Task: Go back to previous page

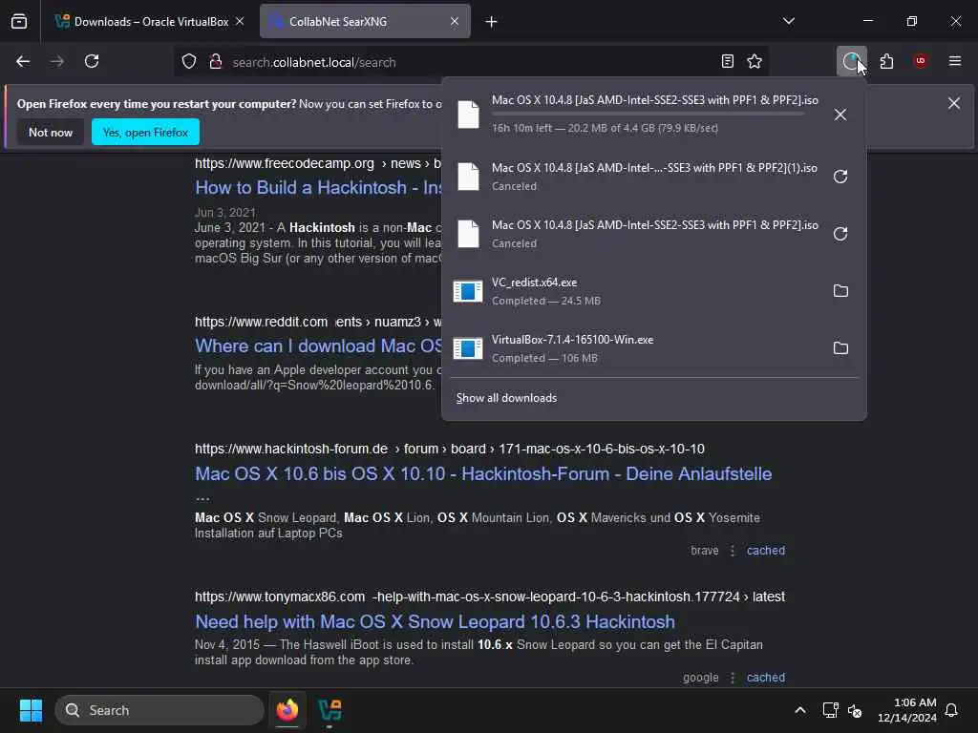Action: click(23, 61)
